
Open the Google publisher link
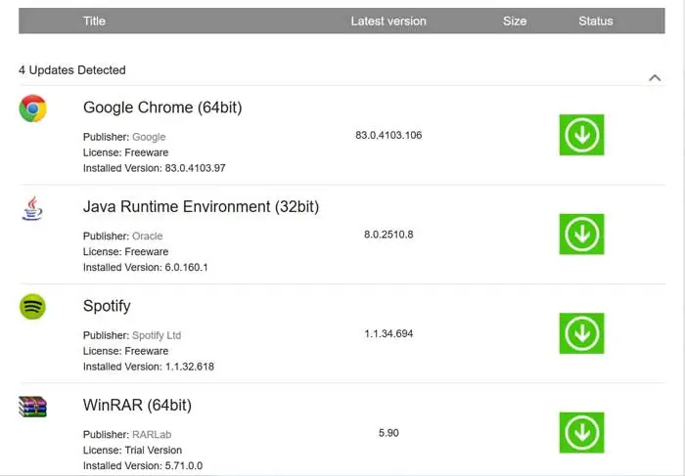pyautogui.click(x=149, y=137)
